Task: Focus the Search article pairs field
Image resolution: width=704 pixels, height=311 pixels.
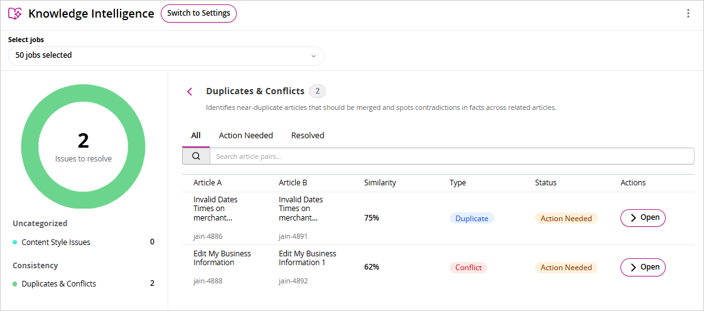Action: pyautogui.click(x=452, y=156)
